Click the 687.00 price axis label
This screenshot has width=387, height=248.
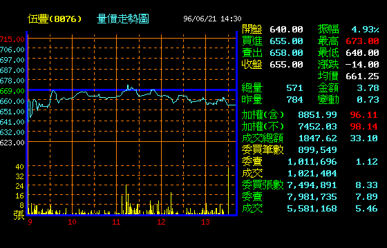click(12, 70)
